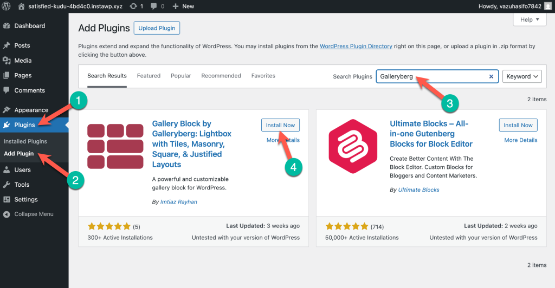Switch to the Popular tab

coord(181,76)
